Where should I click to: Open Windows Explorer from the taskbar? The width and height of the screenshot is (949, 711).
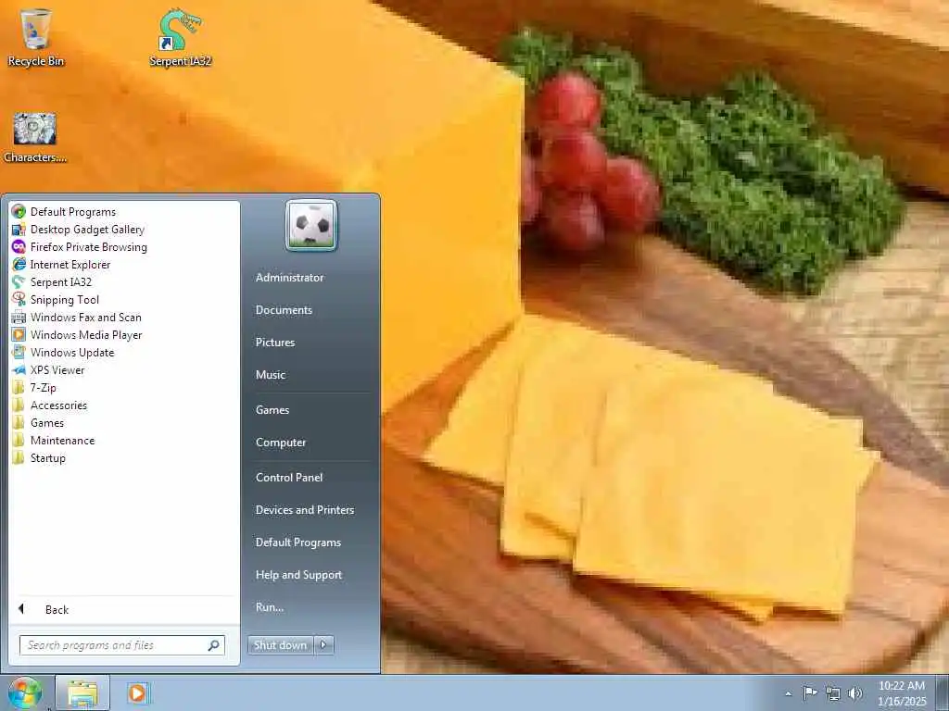pyautogui.click(x=82, y=692)
